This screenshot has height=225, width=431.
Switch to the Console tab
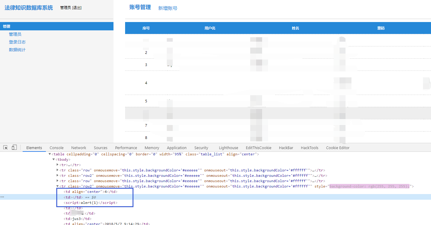click(x=57, y=148)
